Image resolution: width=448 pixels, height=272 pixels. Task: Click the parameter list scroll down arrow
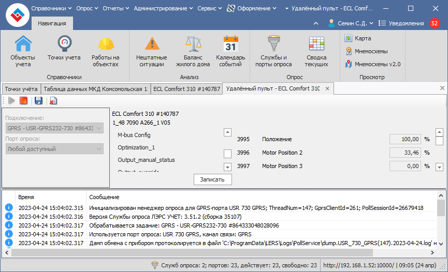coord(439,167)
